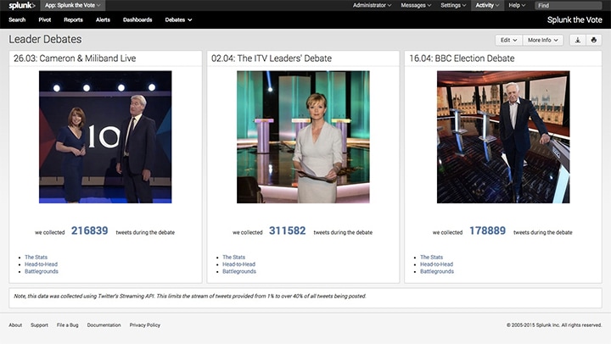Open Battlegrounds for BBC Election Debate
Screen dimensions: 611x344
[x=437, y=271]
